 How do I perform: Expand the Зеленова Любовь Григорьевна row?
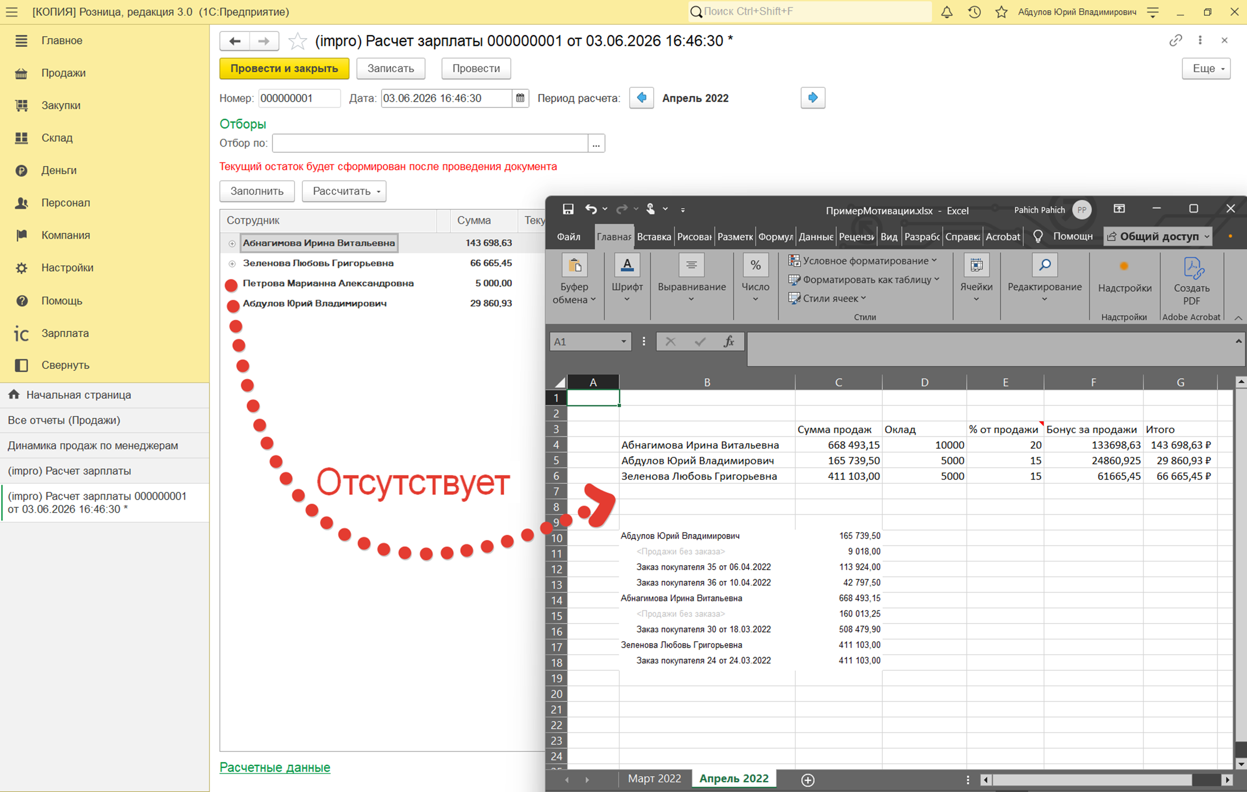pos(232,263)
